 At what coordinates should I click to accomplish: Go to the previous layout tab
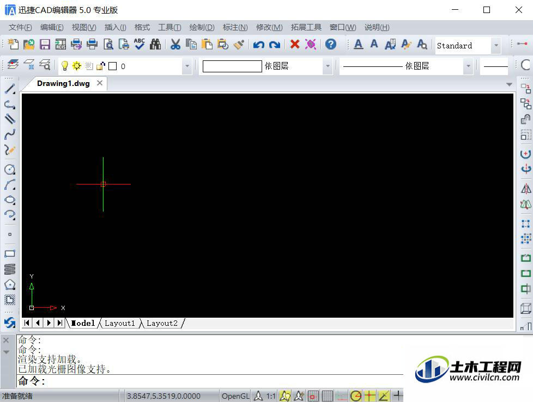(38, 323)
